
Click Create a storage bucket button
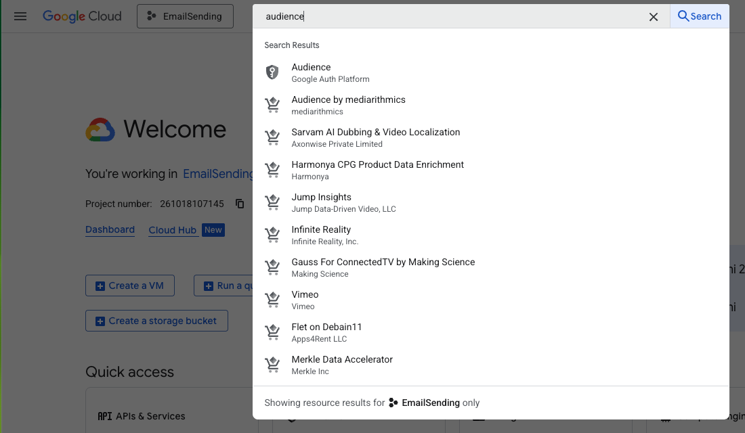coord(156,321)
